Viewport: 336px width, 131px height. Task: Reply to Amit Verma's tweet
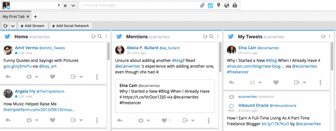click(x=9, y=77)
